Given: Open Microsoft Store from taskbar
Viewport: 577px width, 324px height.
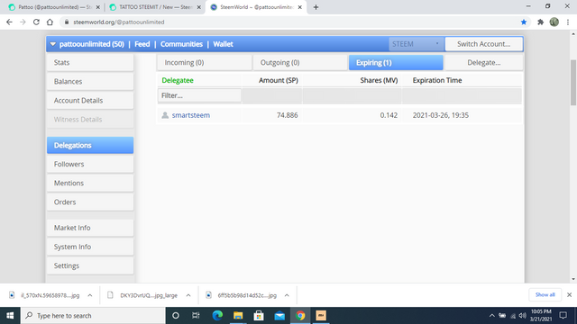Looking at the screenshot, I should tap(259, 316).
